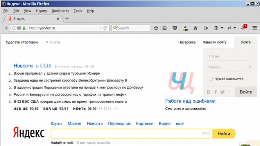This screenshot has width=260, height=146.
Task: Log in via Twitter icon
Action: (x=222, y=92)
